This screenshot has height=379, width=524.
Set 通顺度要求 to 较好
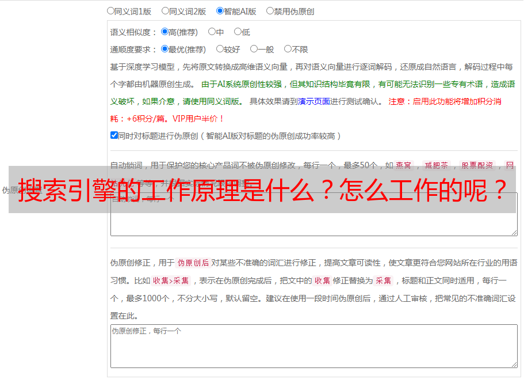220,49
